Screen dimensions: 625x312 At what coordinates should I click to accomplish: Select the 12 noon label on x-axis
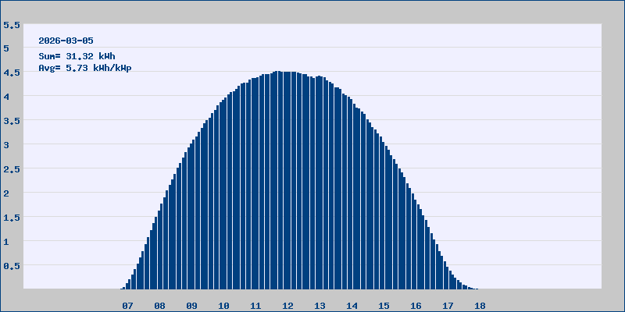click(x=288, y=306)
